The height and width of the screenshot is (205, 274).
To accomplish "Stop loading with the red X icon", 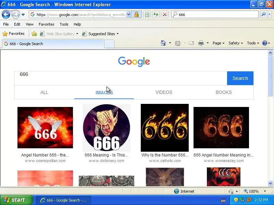I will (165, 14).
